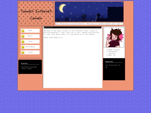Click the night city skyline banner image
Viewport: 151px width, 113px height.
(89, 12)
